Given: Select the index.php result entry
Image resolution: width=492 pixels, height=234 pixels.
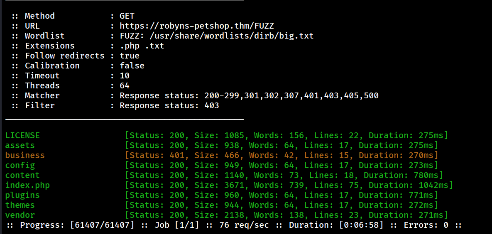Looking at the screenshot, I should point(27,185).
